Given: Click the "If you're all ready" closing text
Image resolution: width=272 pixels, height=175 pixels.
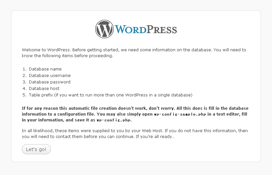Looking at the screenshot, I should click(x=155, y=137).
